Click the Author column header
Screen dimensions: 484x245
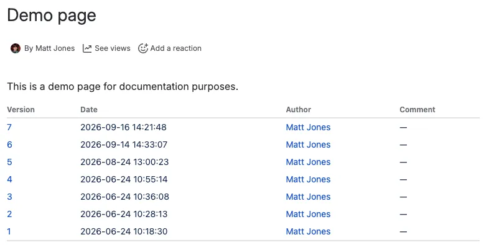click(x=299, y=110)
